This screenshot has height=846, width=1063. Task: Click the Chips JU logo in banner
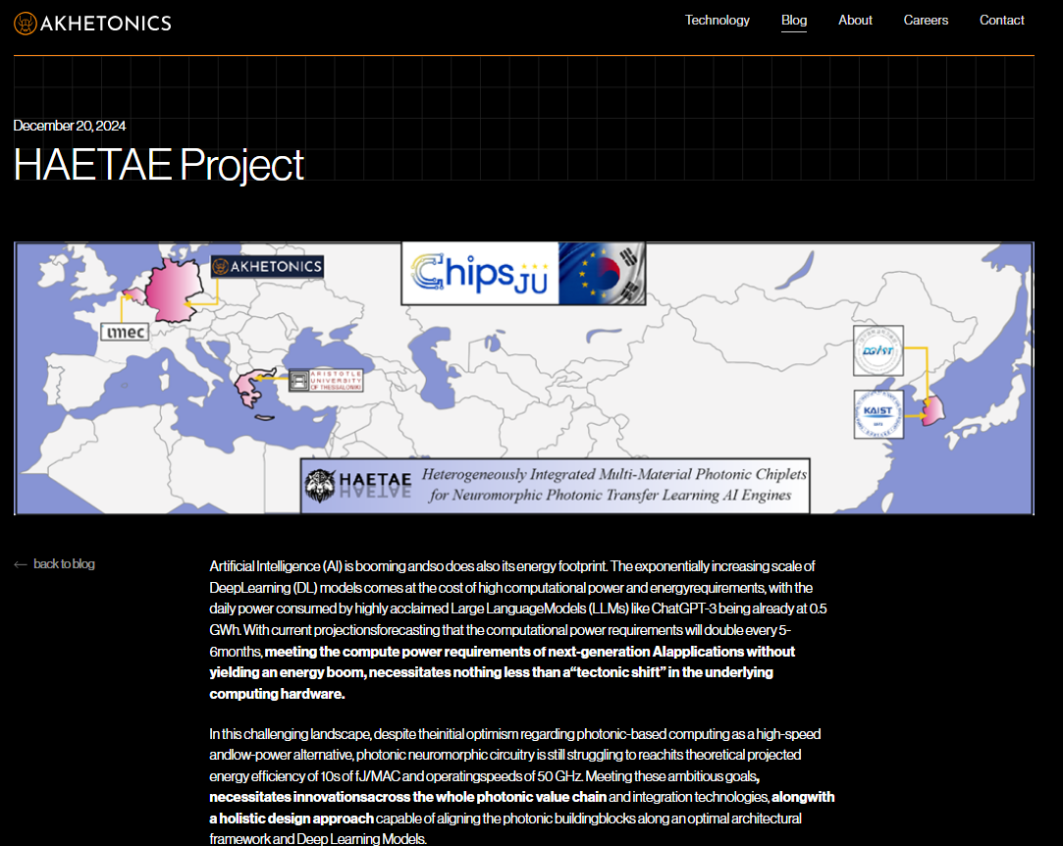pos(479,274)
